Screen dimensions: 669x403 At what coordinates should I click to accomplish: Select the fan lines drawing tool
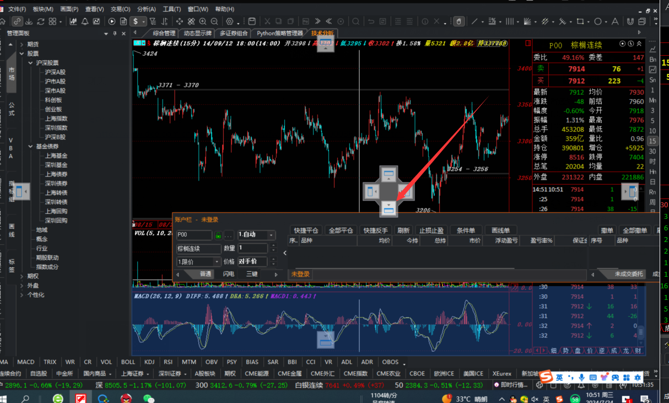[x=528, y=22]
